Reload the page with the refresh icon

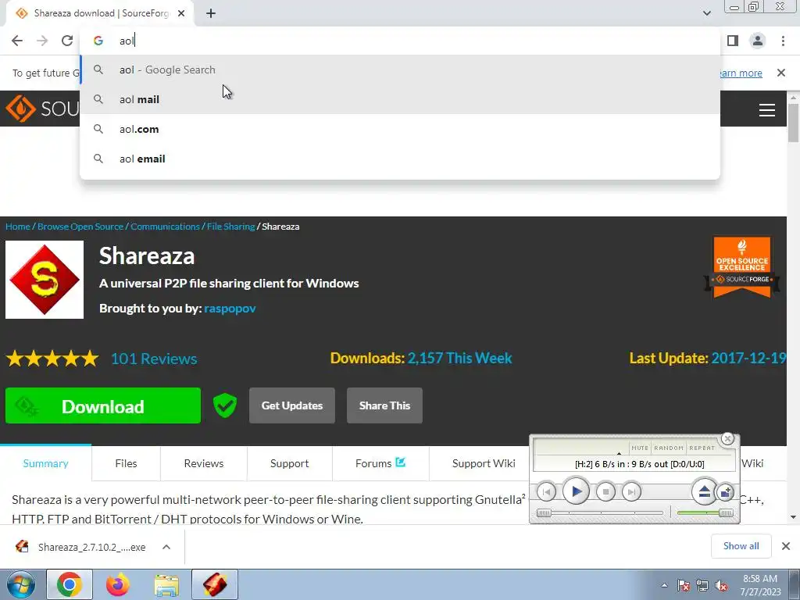[x=67, y=41]
